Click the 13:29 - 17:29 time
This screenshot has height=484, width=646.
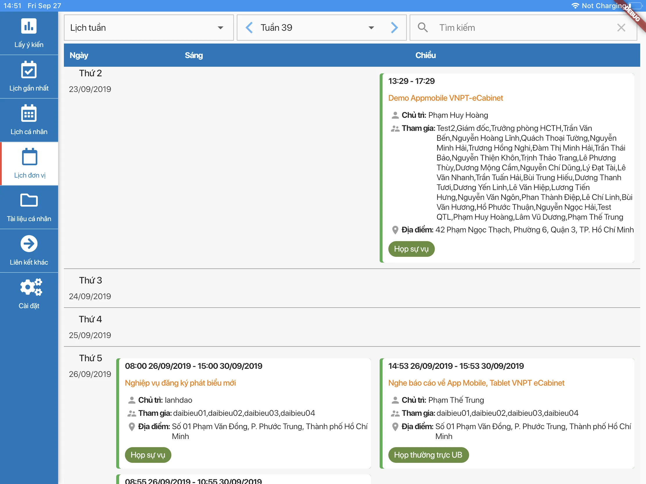tap(412, 81)
